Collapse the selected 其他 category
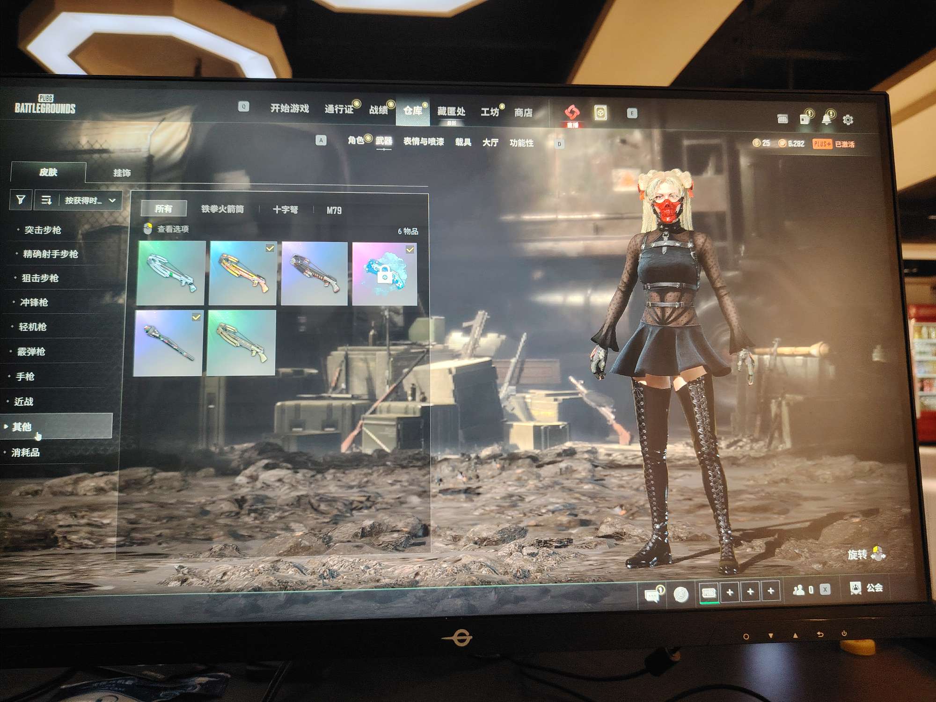The width and height of the screenshot is (936, 702). 56,426
